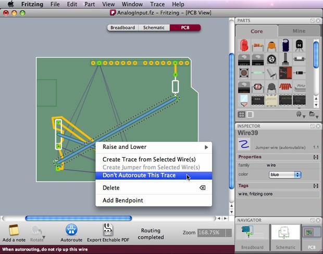Open the Trace menu
323x254 pixels.
[157, 4]
